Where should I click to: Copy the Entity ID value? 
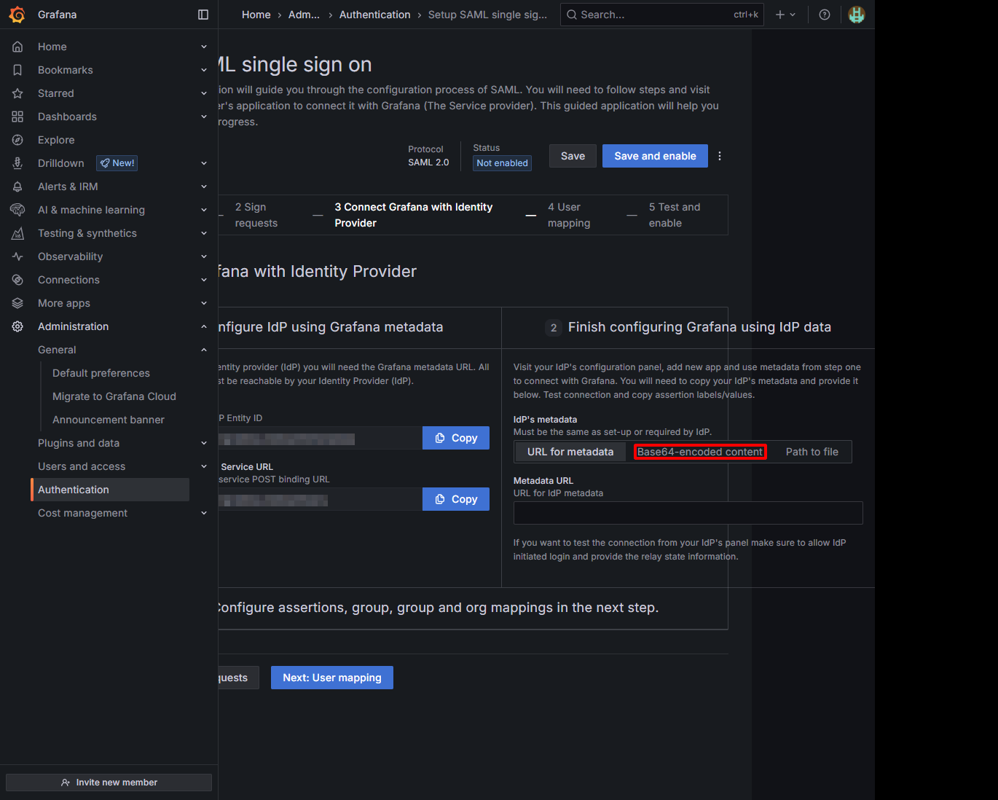(x=456, y=438)
